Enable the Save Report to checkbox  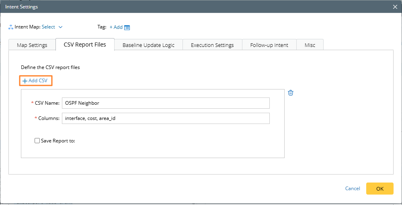click(37, 141)
